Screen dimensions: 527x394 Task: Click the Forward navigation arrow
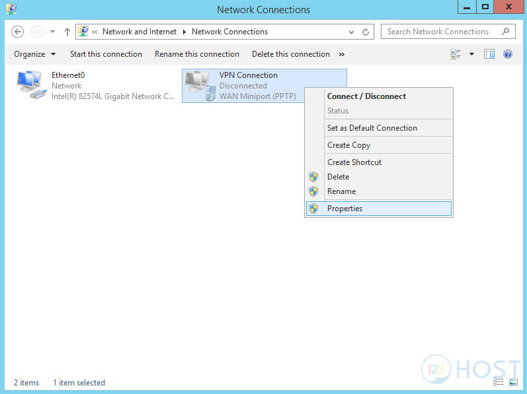tap(37, 32)
